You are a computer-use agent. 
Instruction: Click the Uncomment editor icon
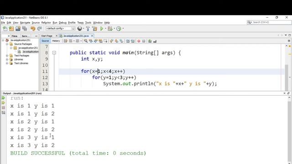click(x=155, y=41)
